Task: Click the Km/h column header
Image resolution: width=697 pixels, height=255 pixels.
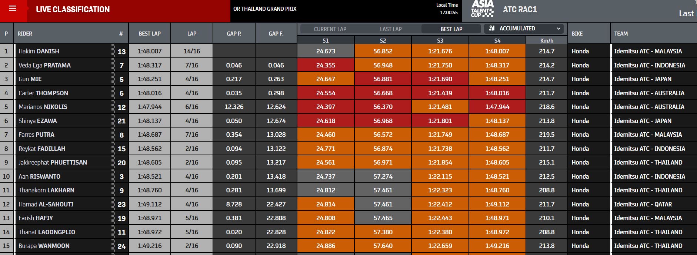Action: [546, 41]
